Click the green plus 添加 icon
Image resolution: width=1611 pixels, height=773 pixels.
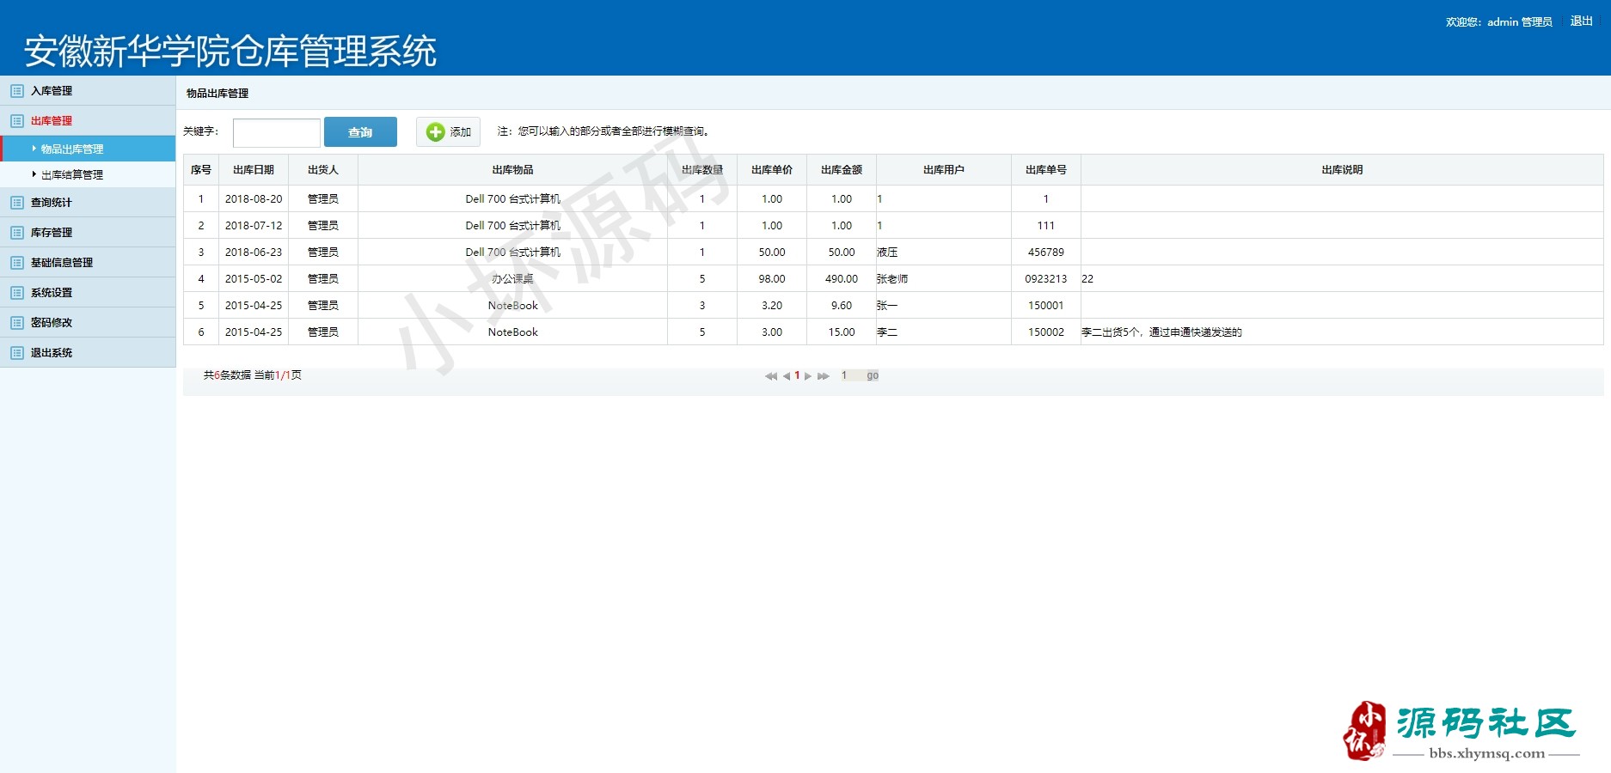[x=436, y=132]
